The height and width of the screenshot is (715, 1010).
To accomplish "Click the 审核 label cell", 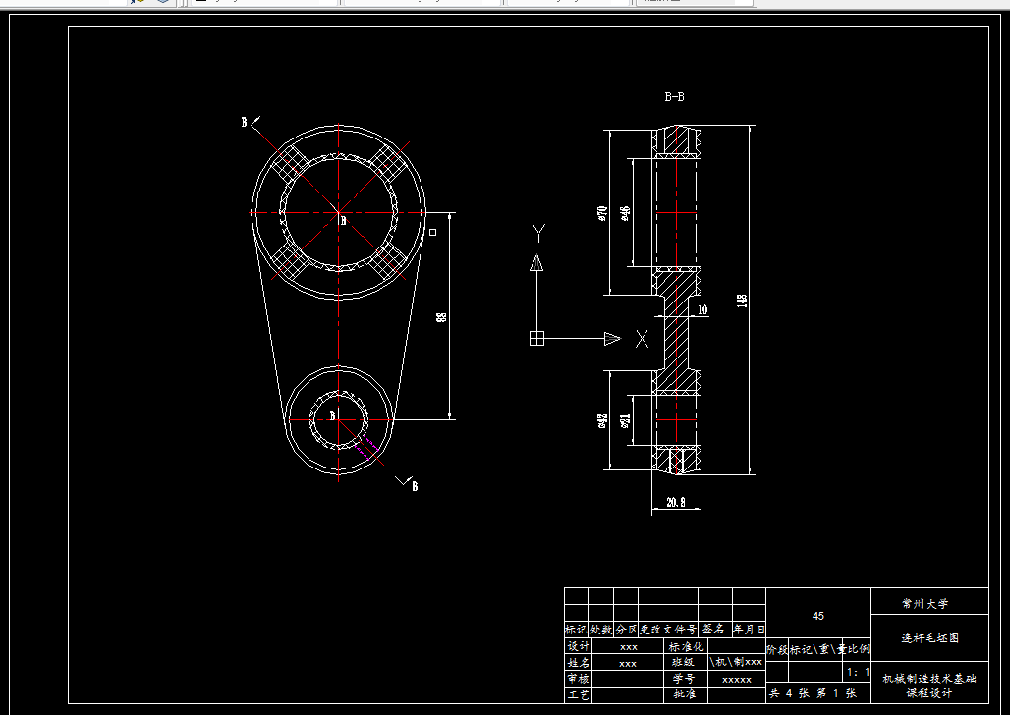I will pos(578,679).
